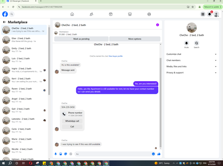Bookmark this page with star icon

(x=193, y=7)
